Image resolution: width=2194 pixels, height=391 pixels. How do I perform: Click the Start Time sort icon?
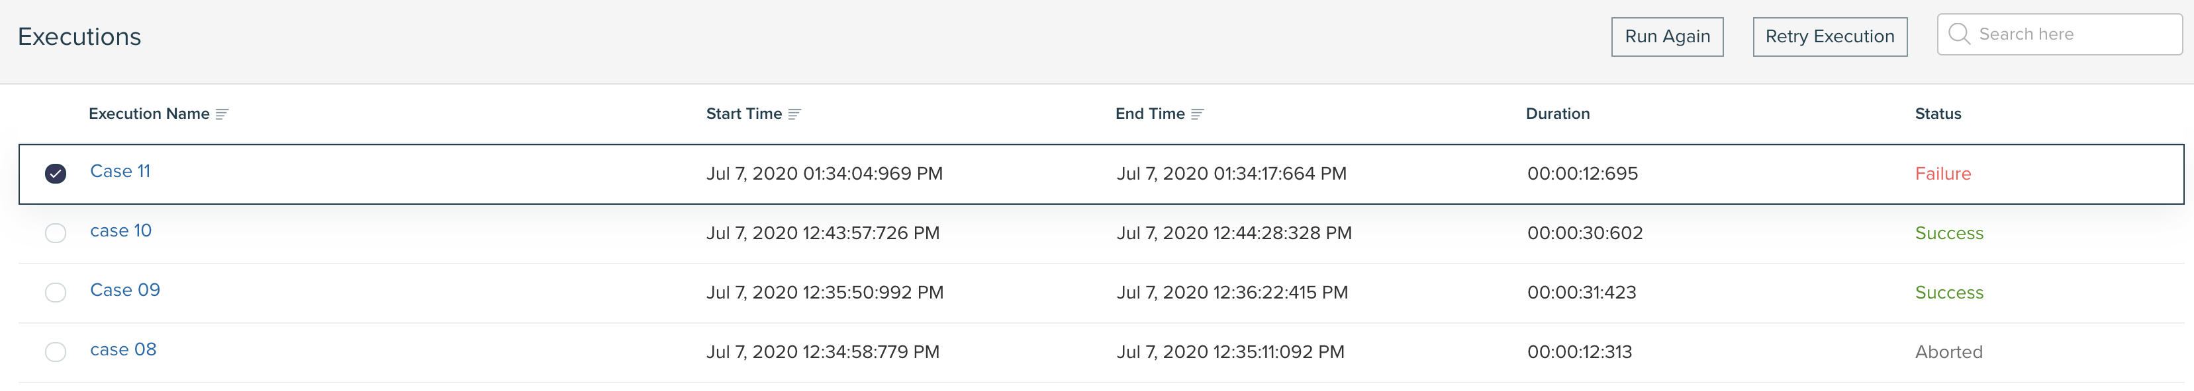(794, 114)
